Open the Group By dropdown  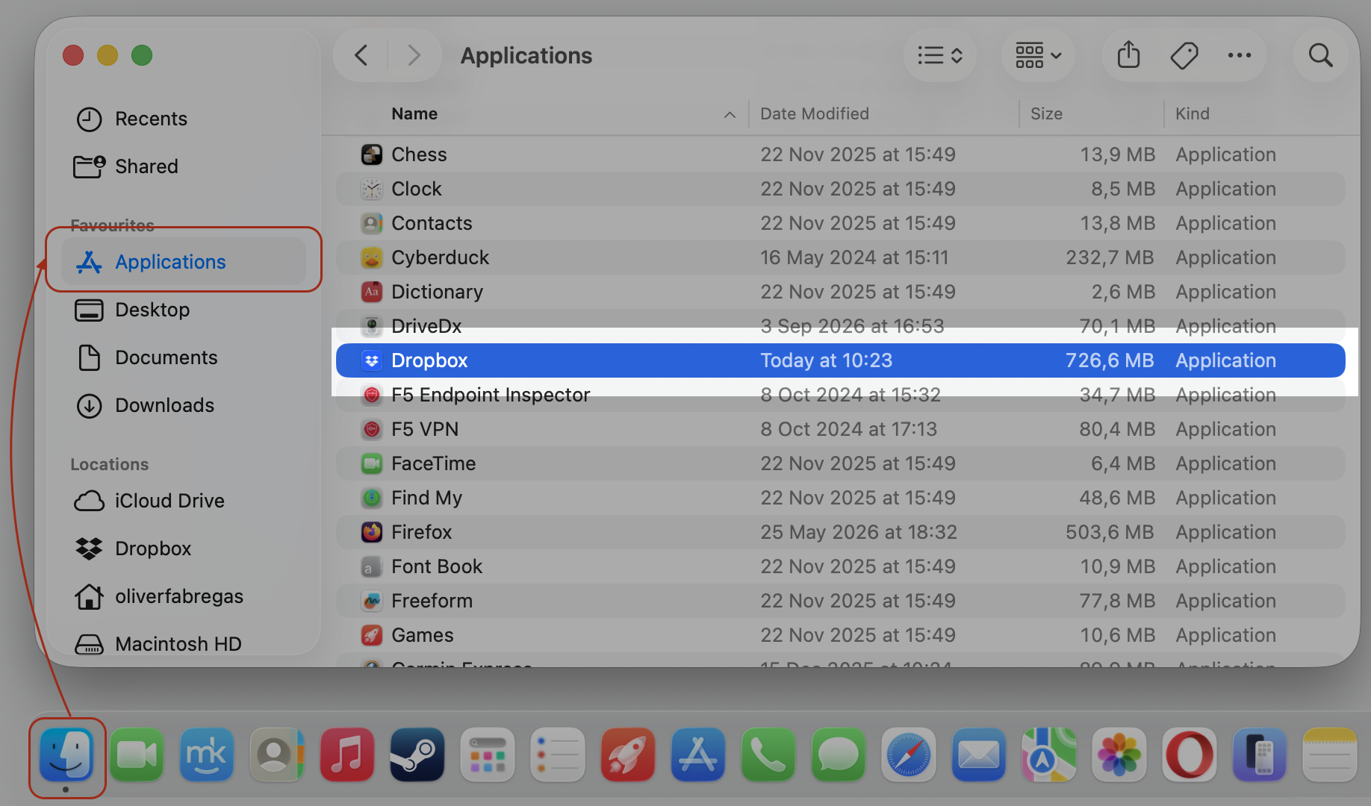click(x=1038, y=55)
